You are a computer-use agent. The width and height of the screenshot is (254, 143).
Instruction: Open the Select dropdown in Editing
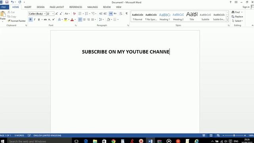coord(237,21)
